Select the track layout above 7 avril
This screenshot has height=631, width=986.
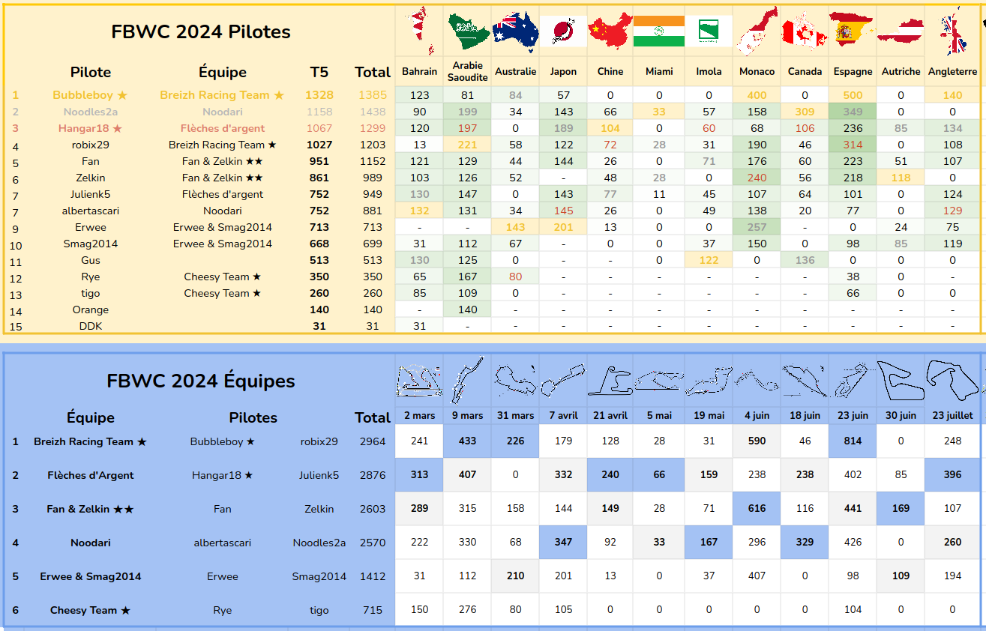point(563,381)
